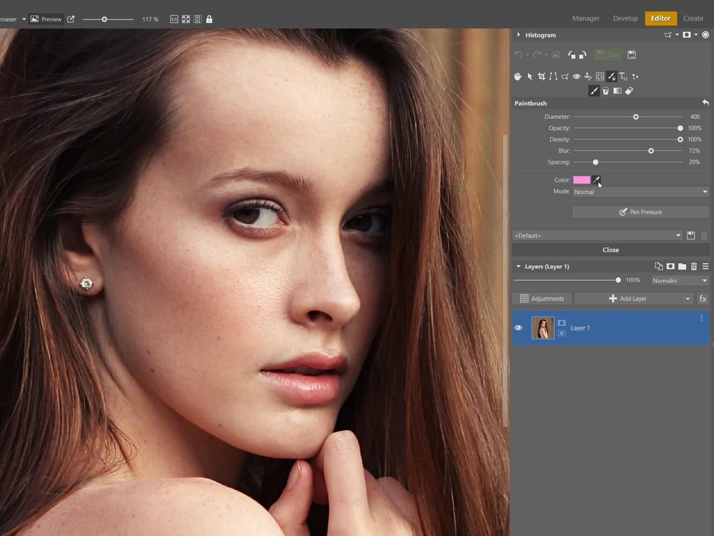Select the Gradient tool
The height and width of the screenshot is (536, 714).
click(x=617, y=91)
